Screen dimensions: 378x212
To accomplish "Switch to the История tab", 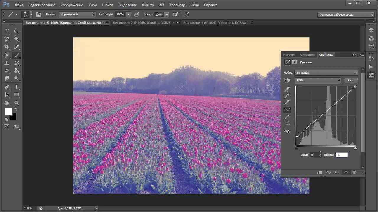I will tap(289, 55).
